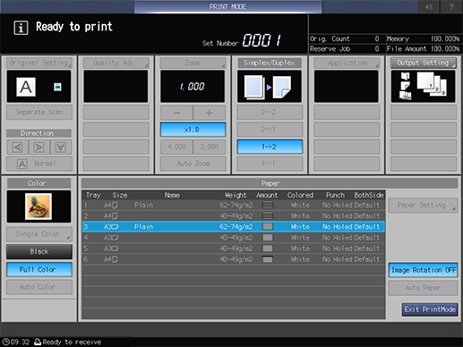Click PRINT MODE title tab
This screenshot has width=463, height=347.
tap(227, 6)
